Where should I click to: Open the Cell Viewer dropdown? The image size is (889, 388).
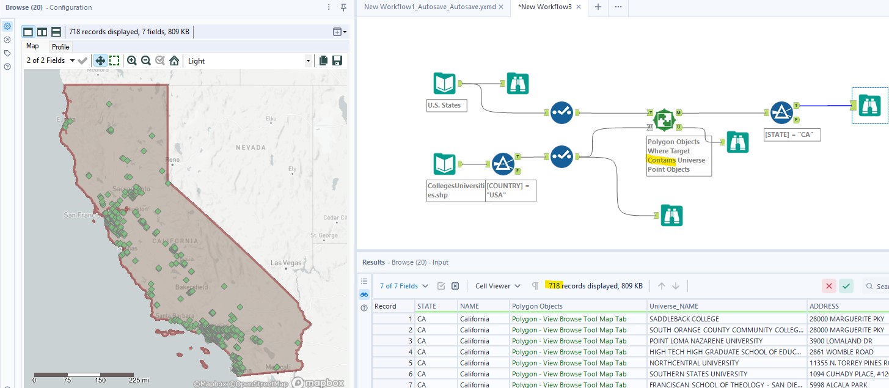499,286
